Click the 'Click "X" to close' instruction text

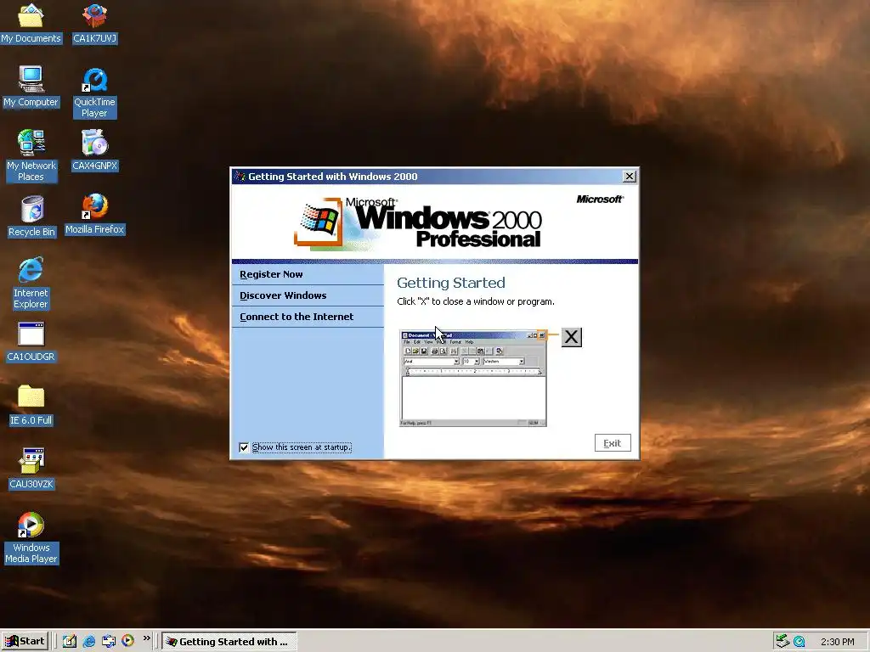pyautogui.click(x=476, y=301)
